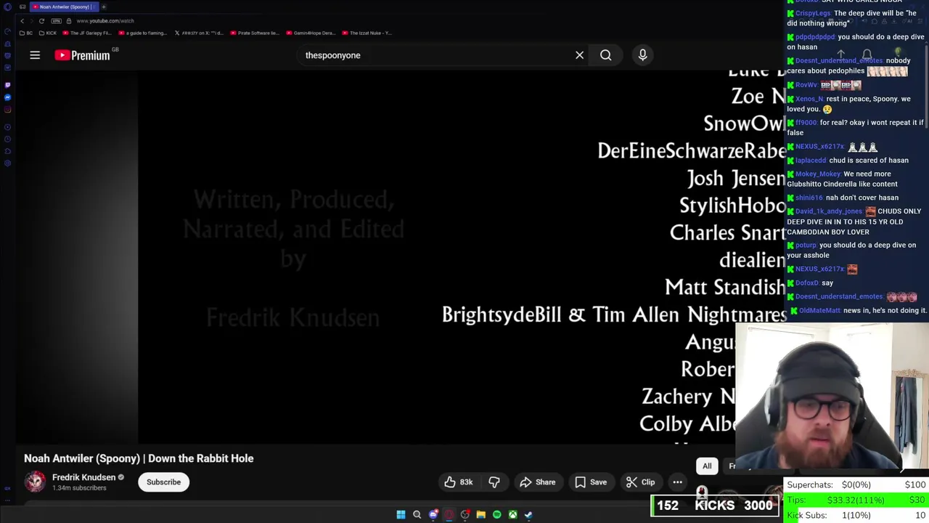Open Instagram in browser sidebar
The width and height of the screenshot is (929, 523).
pyautogui.click(x=8, y=110)
